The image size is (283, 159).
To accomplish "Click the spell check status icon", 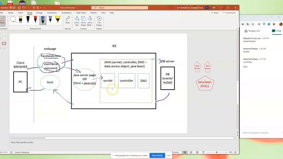I will pos(11,152).
